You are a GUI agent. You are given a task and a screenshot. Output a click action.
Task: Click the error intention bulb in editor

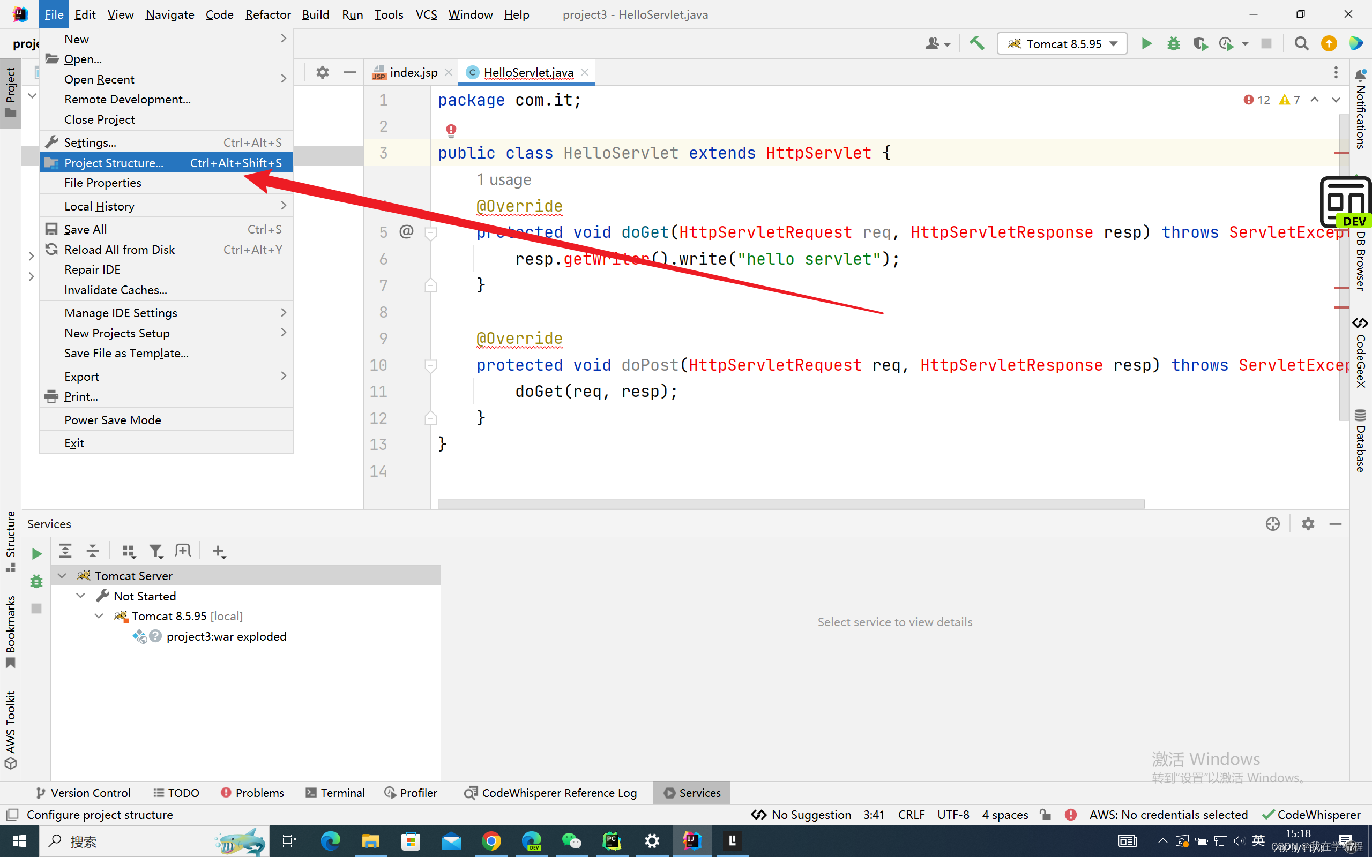[x=451, y=131]
